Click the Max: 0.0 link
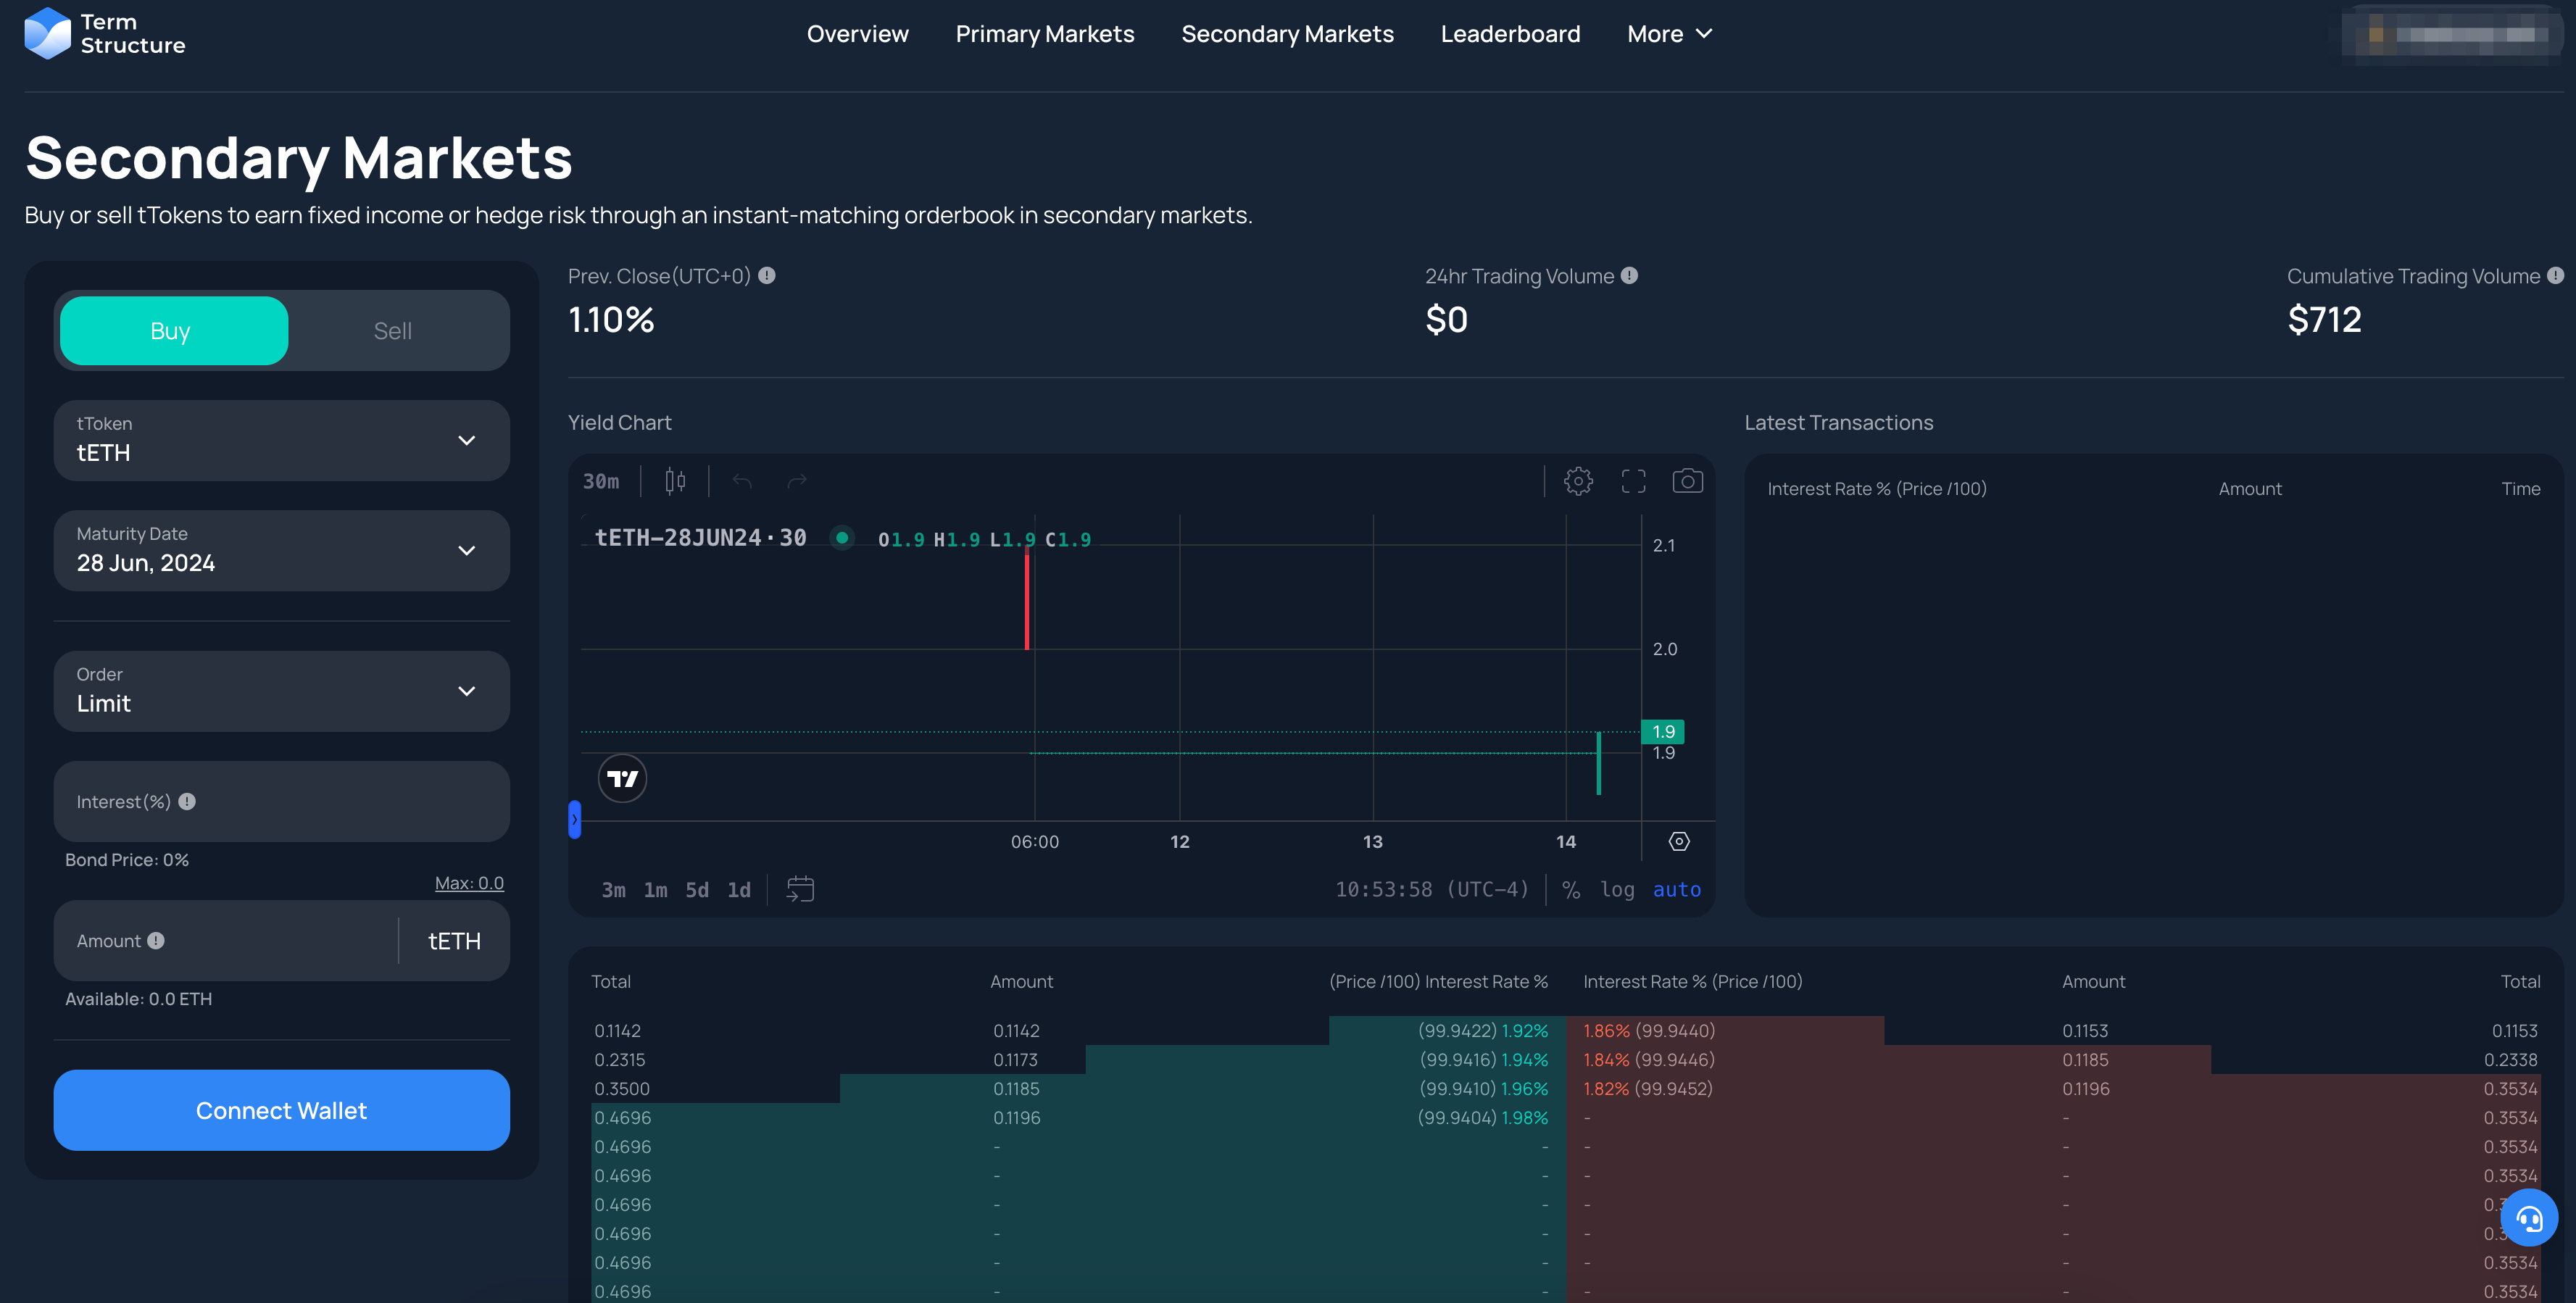The height and width of the screenshot is (1303, 2576). tap(469, 883)
